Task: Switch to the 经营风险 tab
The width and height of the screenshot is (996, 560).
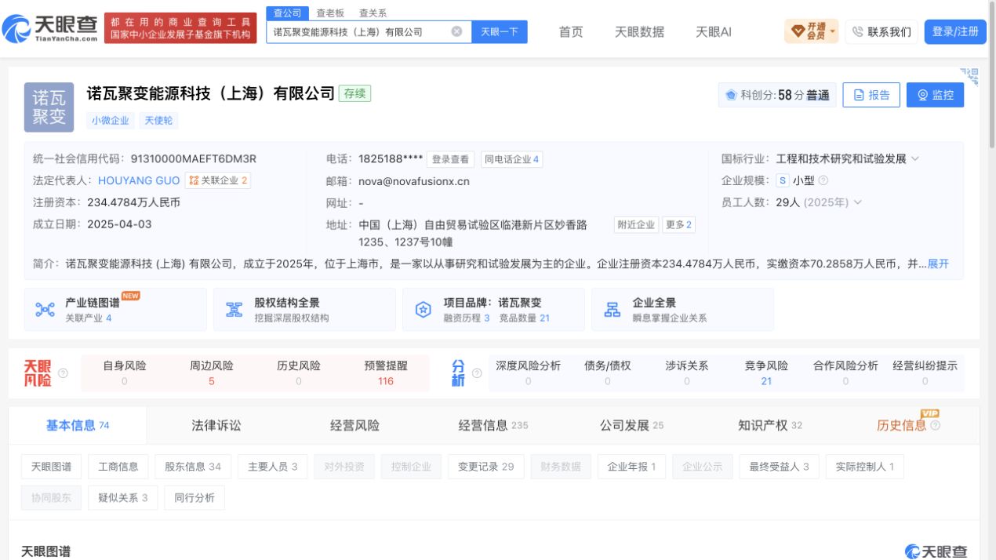Action: (x=354, y=425)
